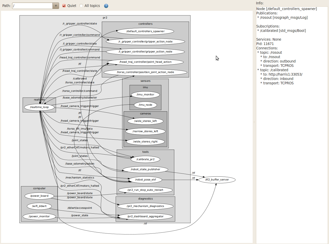
Task: Toggle the Quiet checkbox
Action: [64, 6]
